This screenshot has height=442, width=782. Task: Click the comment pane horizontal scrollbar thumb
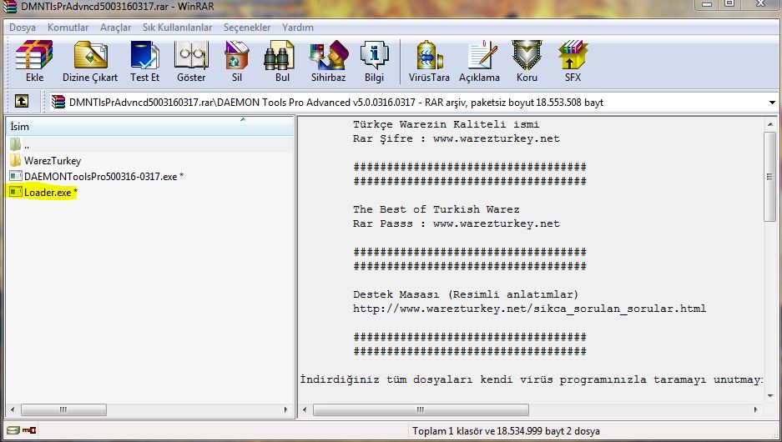(x=421, y=409)
